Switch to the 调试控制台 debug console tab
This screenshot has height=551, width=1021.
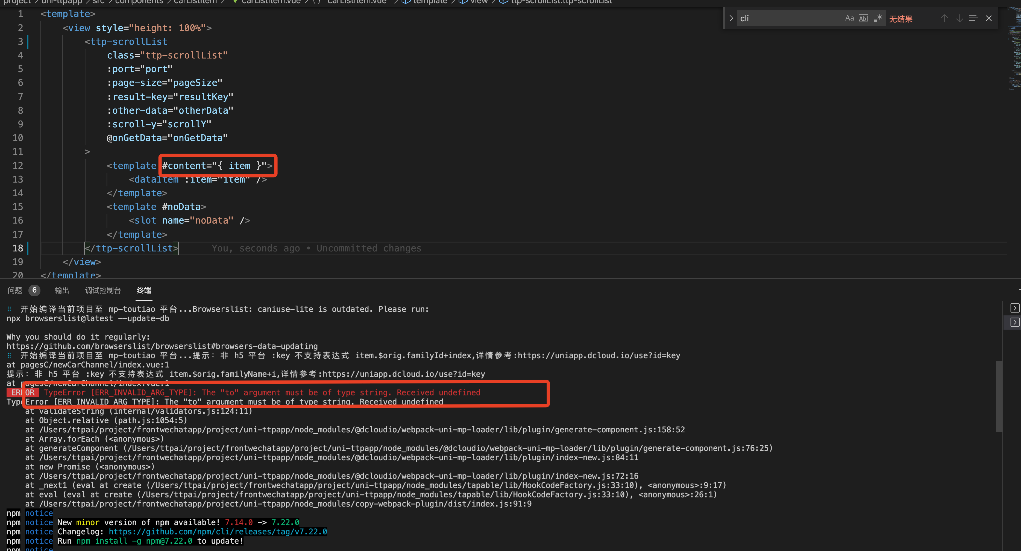(103, 291)
